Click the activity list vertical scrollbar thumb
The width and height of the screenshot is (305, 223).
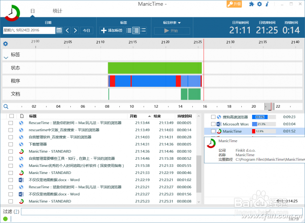[199, 174]
